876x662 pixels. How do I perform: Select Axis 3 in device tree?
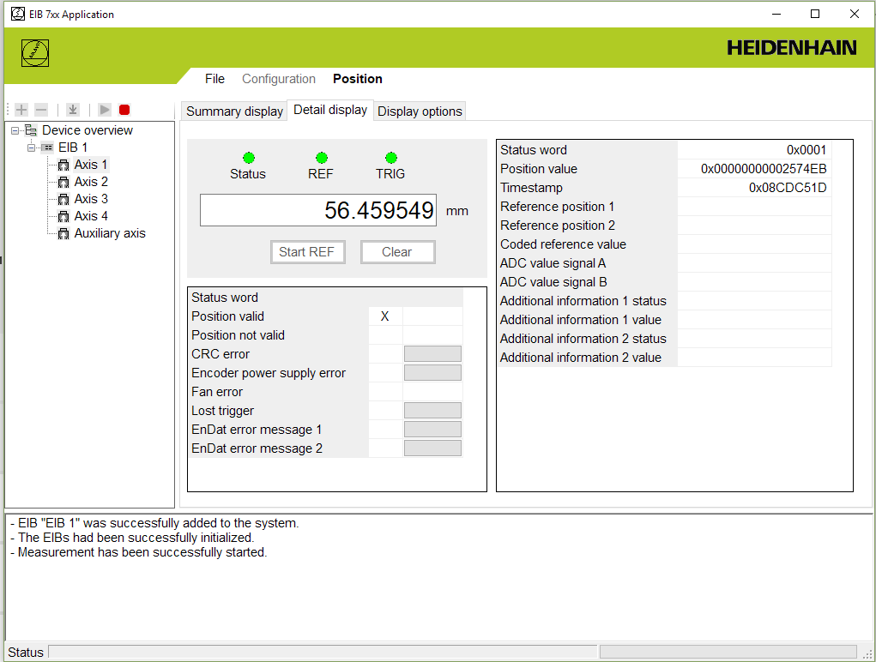tap(91, 199)
